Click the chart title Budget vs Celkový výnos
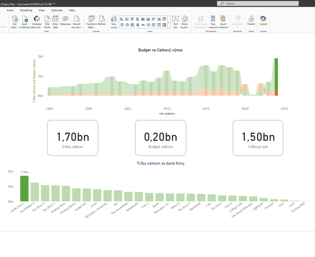 (160, 50)
